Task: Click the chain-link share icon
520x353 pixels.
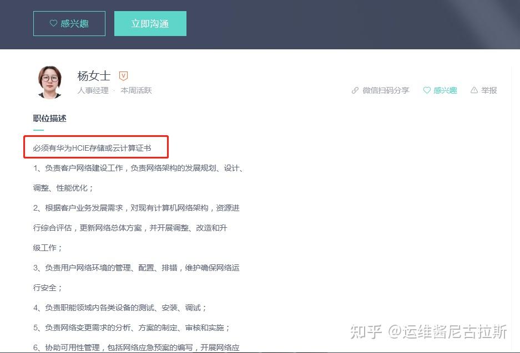Action: (x=355, y=90)
